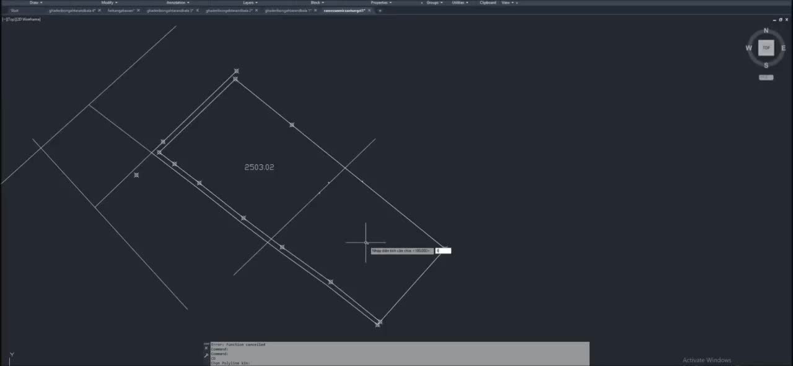793x366 pixels.
Task: Click the E compass direction on ViewCube
Action: (784, 48)
